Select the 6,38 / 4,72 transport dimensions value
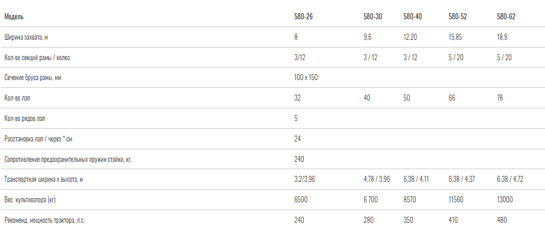545x233 pixels. (x=510, y=179)
